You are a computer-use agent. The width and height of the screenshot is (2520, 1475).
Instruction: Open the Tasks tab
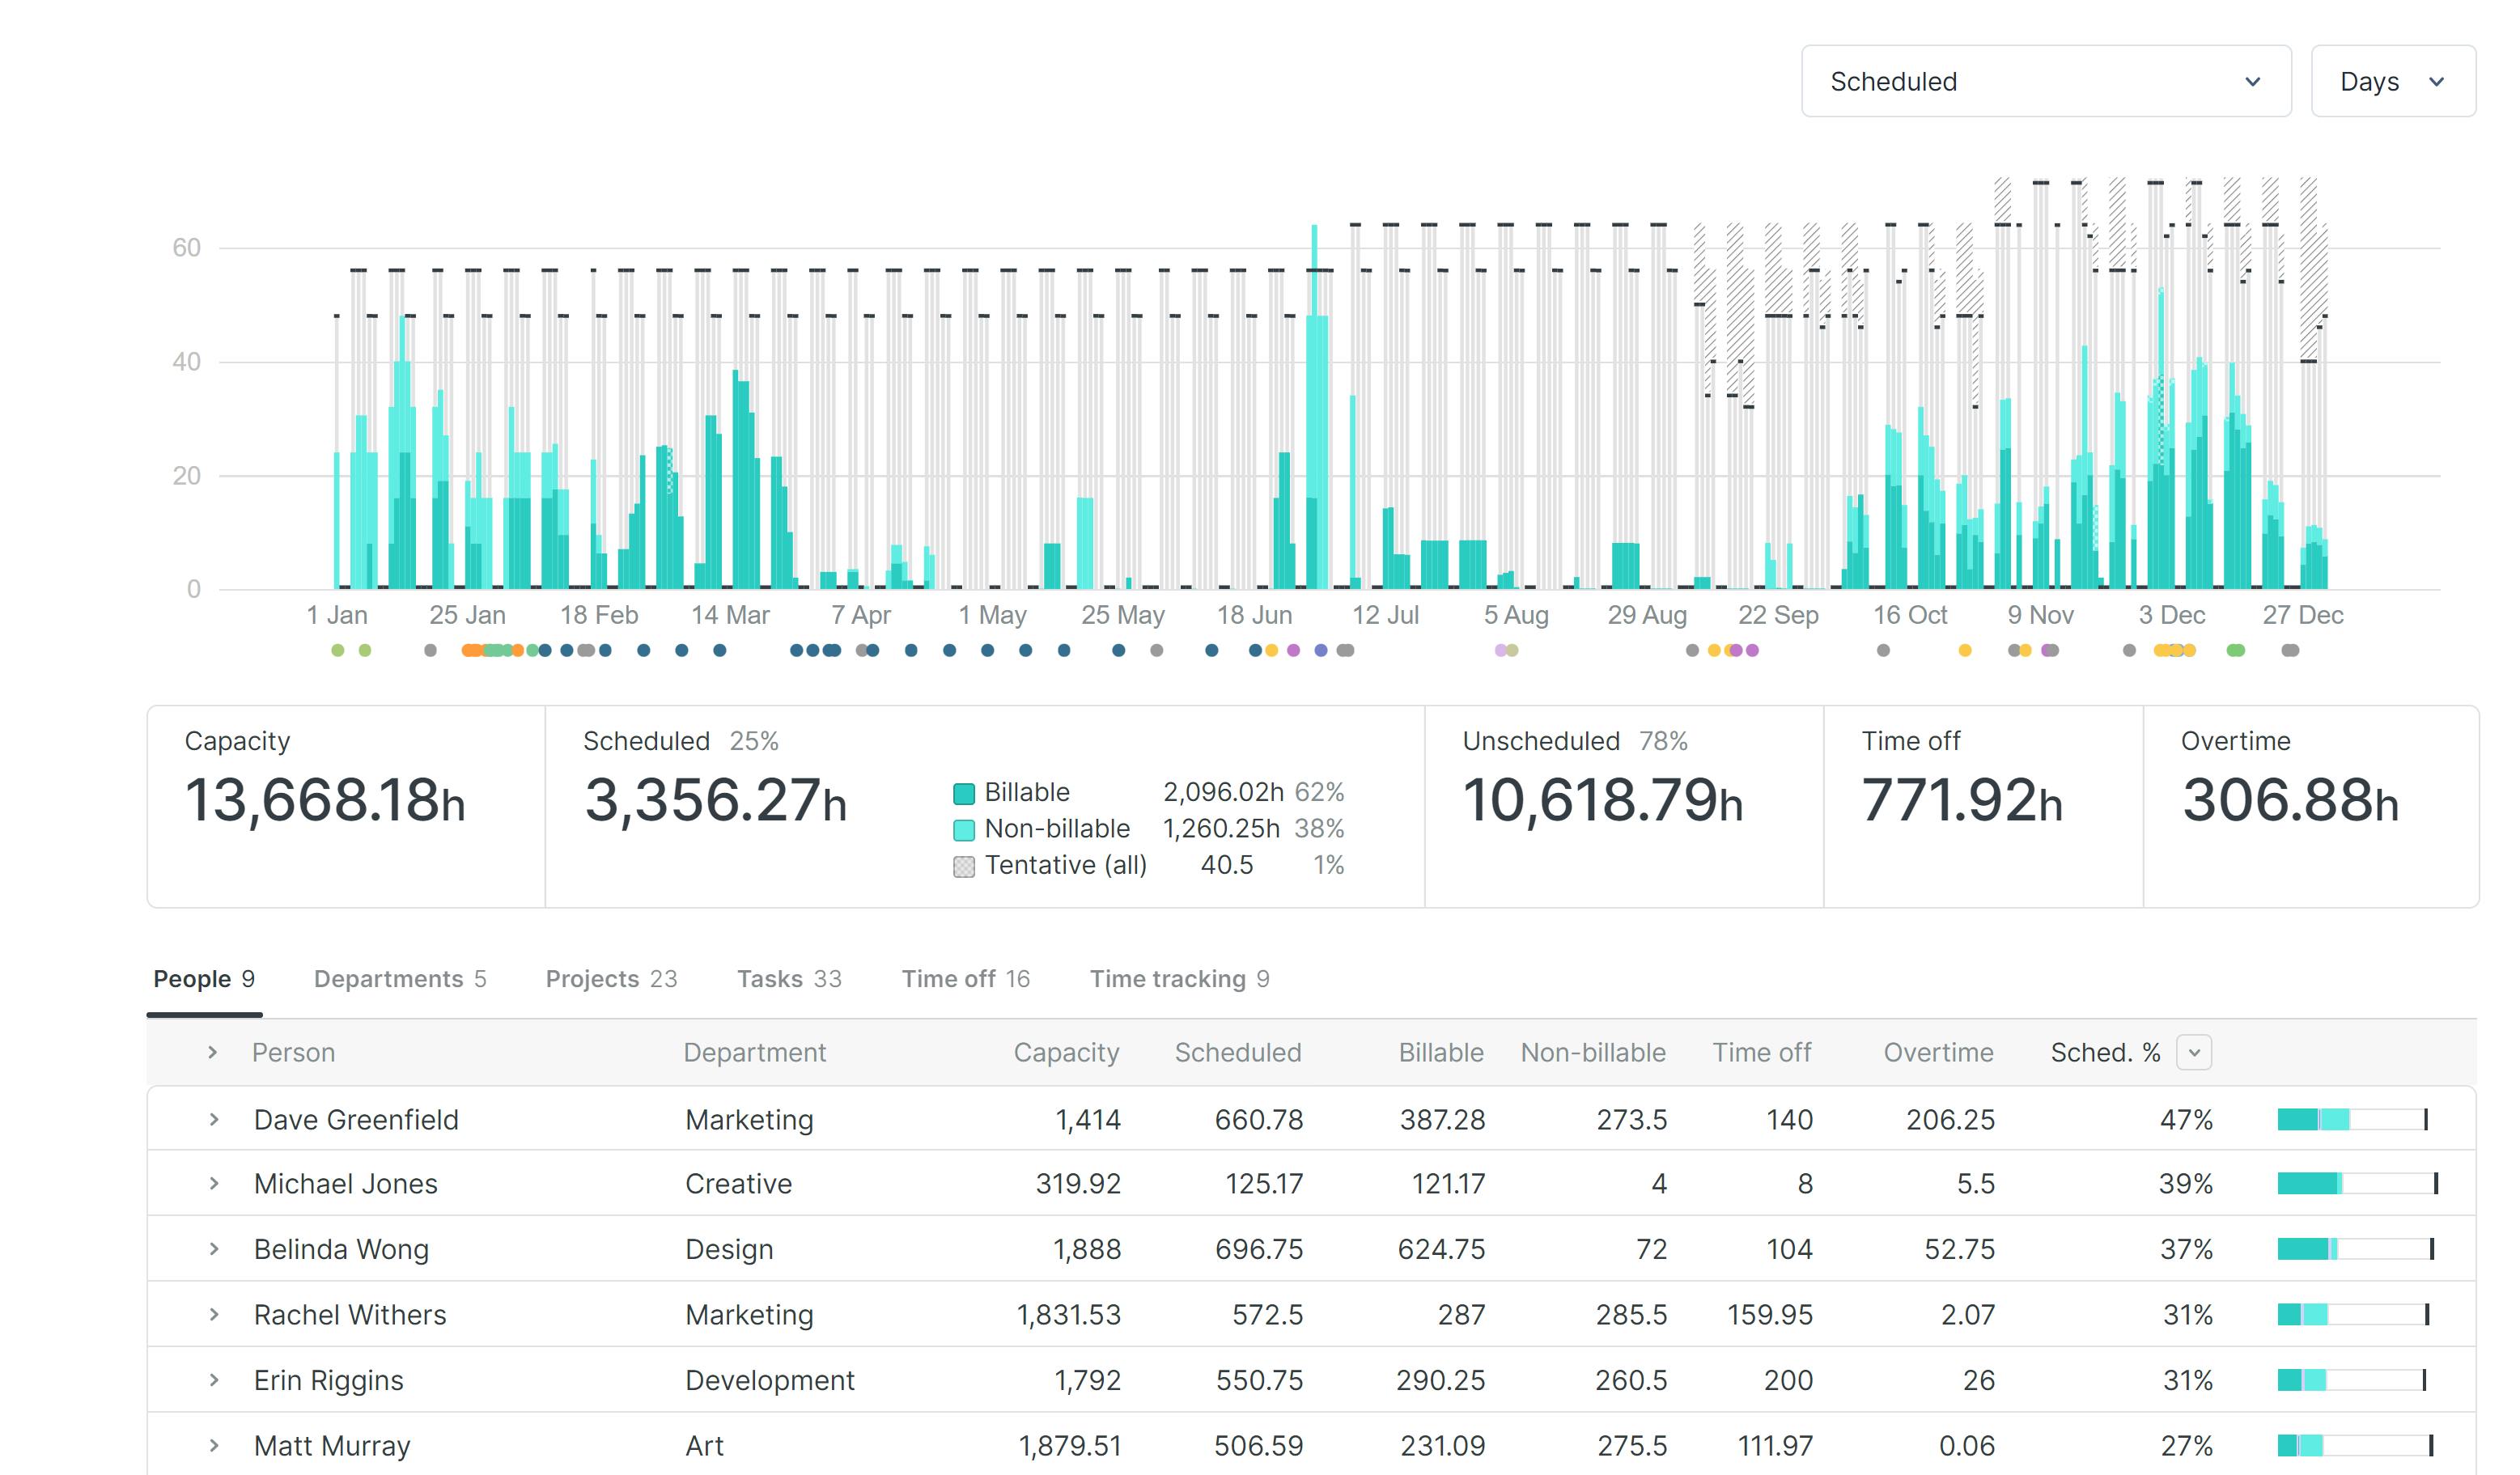tap(789, 978)
